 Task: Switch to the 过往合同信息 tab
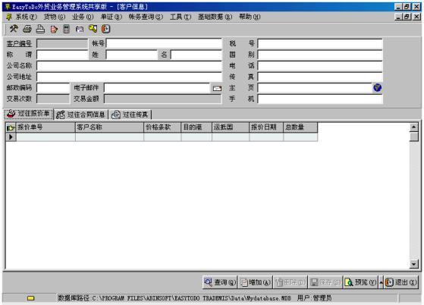pyautogui.click(x=81, y=115)
